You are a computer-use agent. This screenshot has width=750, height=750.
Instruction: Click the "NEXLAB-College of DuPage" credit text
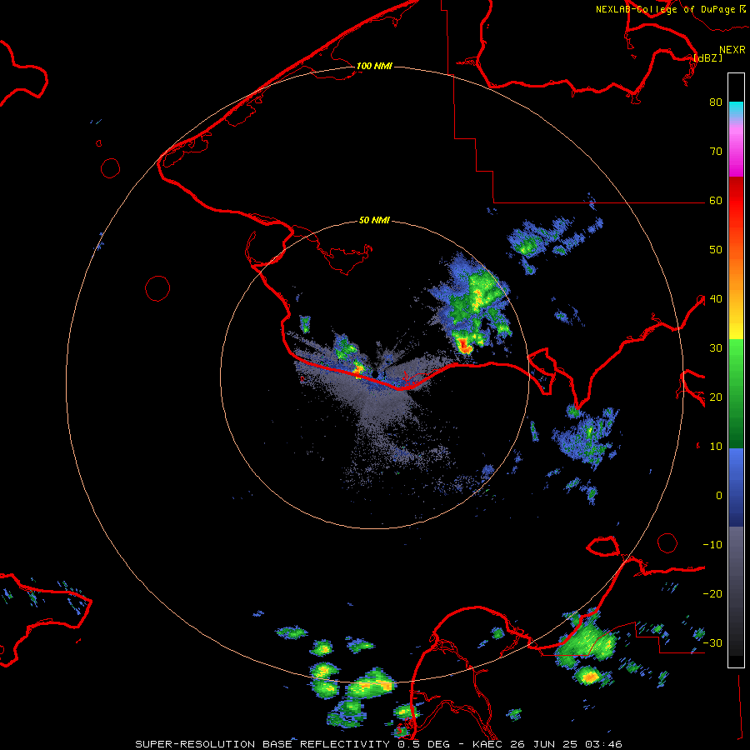pyautogui.click(x=665, y=9)
